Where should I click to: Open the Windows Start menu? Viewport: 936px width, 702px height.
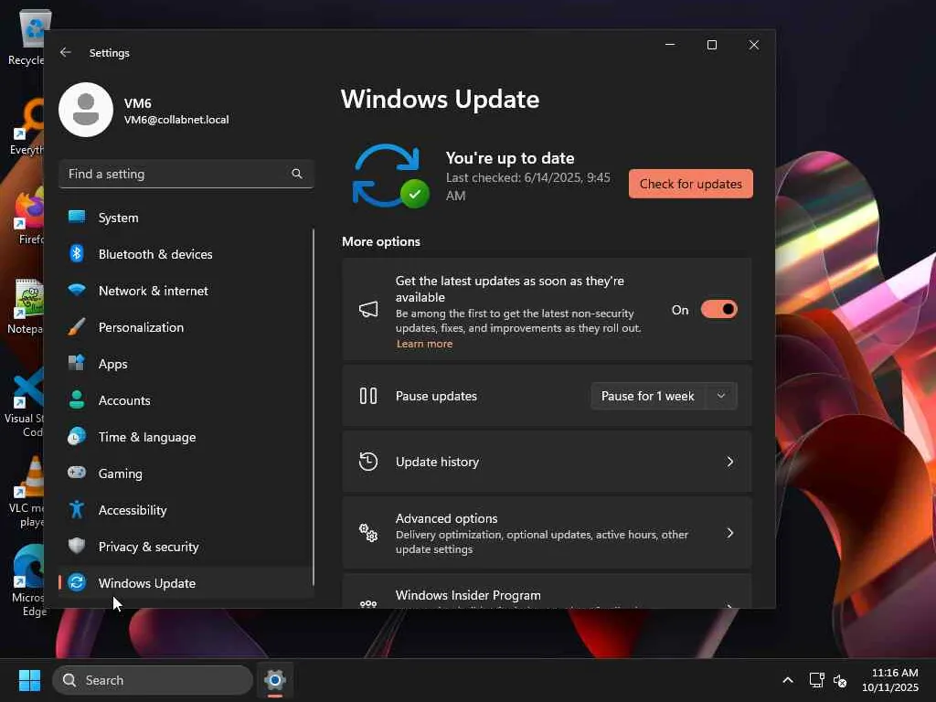[x=29, y=680]
